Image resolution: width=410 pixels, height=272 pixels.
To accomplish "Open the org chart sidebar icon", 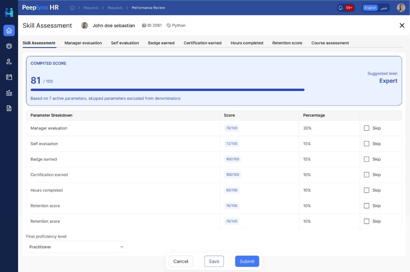I will pos(9,93).
